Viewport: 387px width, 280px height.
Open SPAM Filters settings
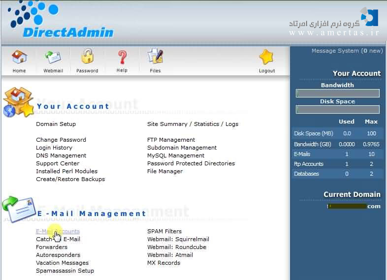pos(164,231)
